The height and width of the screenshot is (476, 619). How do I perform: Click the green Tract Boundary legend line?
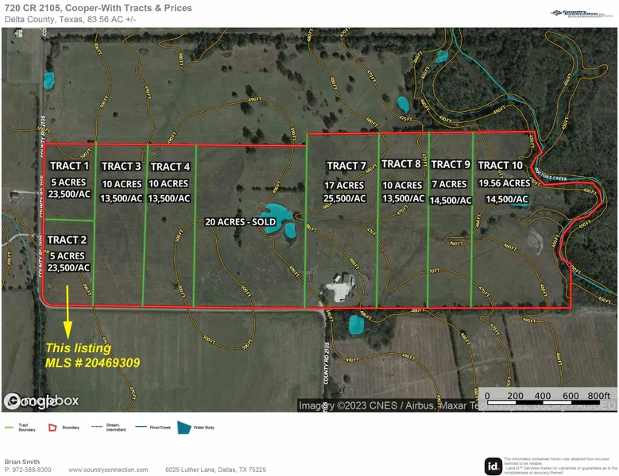[10, 427]
